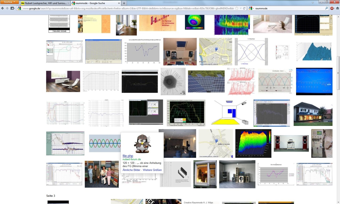
Task: Reload the page with the refresh icon
Action: 244,8
